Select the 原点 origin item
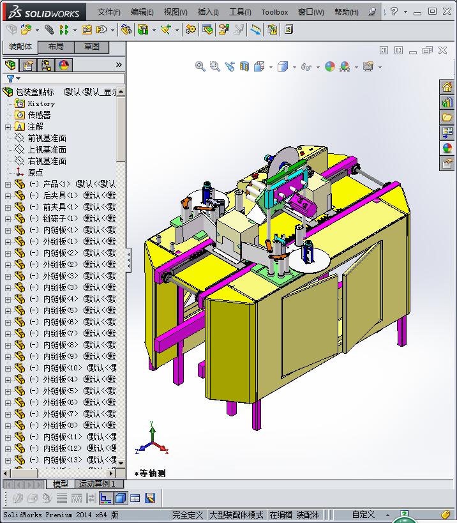Screen dimensions: 457x523 click(x=35, y=173)
